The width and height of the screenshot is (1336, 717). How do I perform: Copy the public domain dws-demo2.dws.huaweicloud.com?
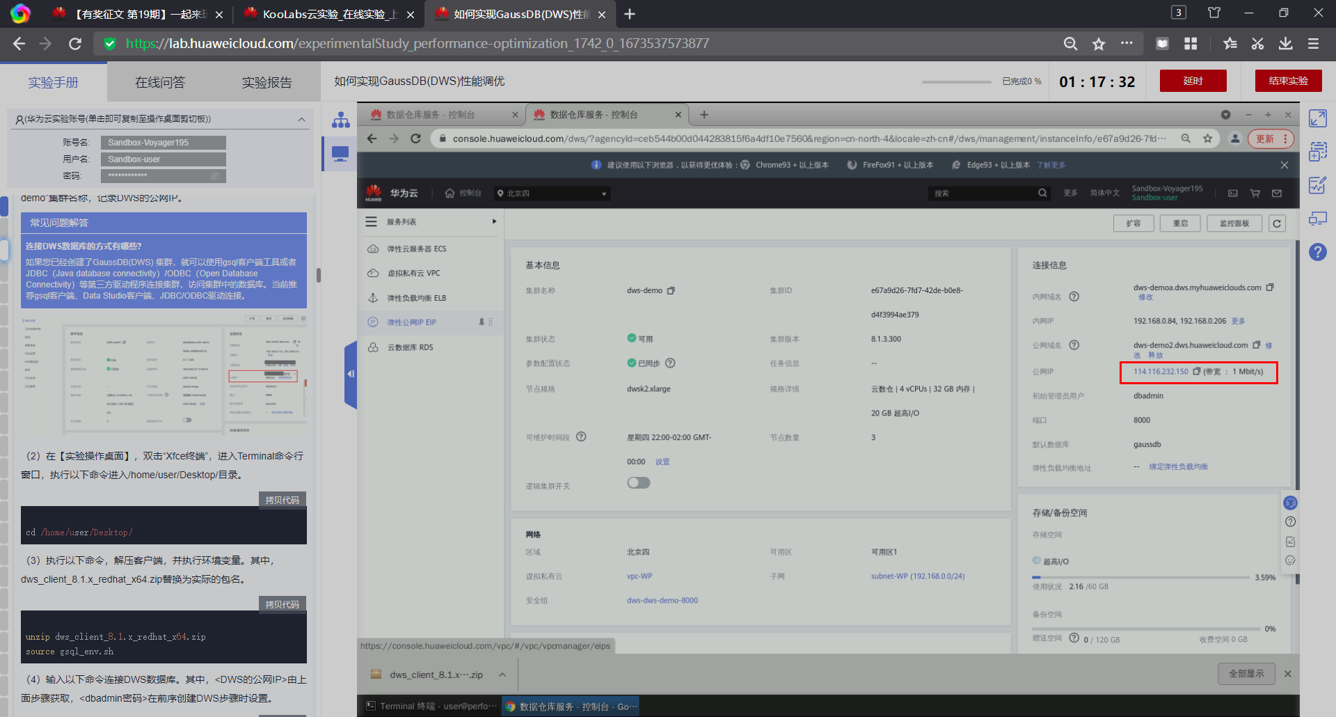pyautogui.click(x=1256, y=345)
